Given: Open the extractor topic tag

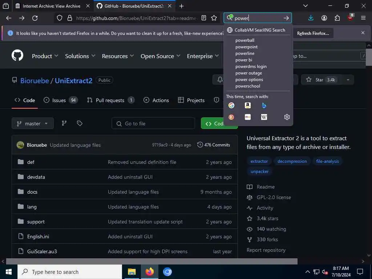Looking at the screenshot, I should 259,161.
